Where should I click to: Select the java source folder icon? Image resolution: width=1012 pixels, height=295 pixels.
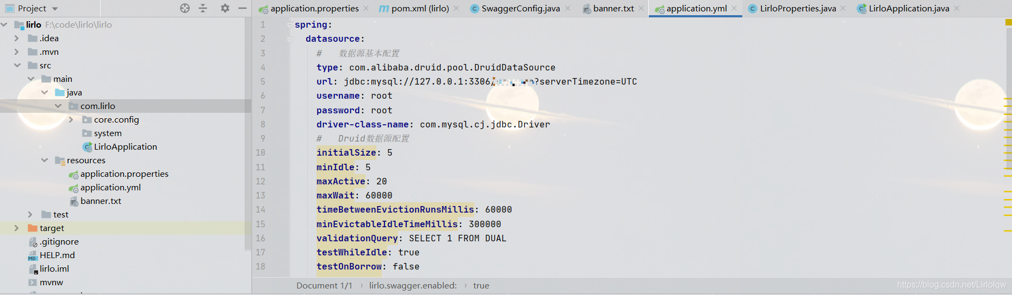60,92
